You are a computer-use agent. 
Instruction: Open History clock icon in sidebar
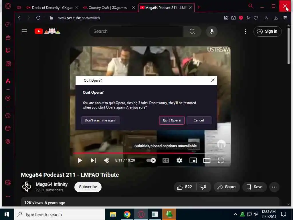pyautogui.click(x=8, y=116)
